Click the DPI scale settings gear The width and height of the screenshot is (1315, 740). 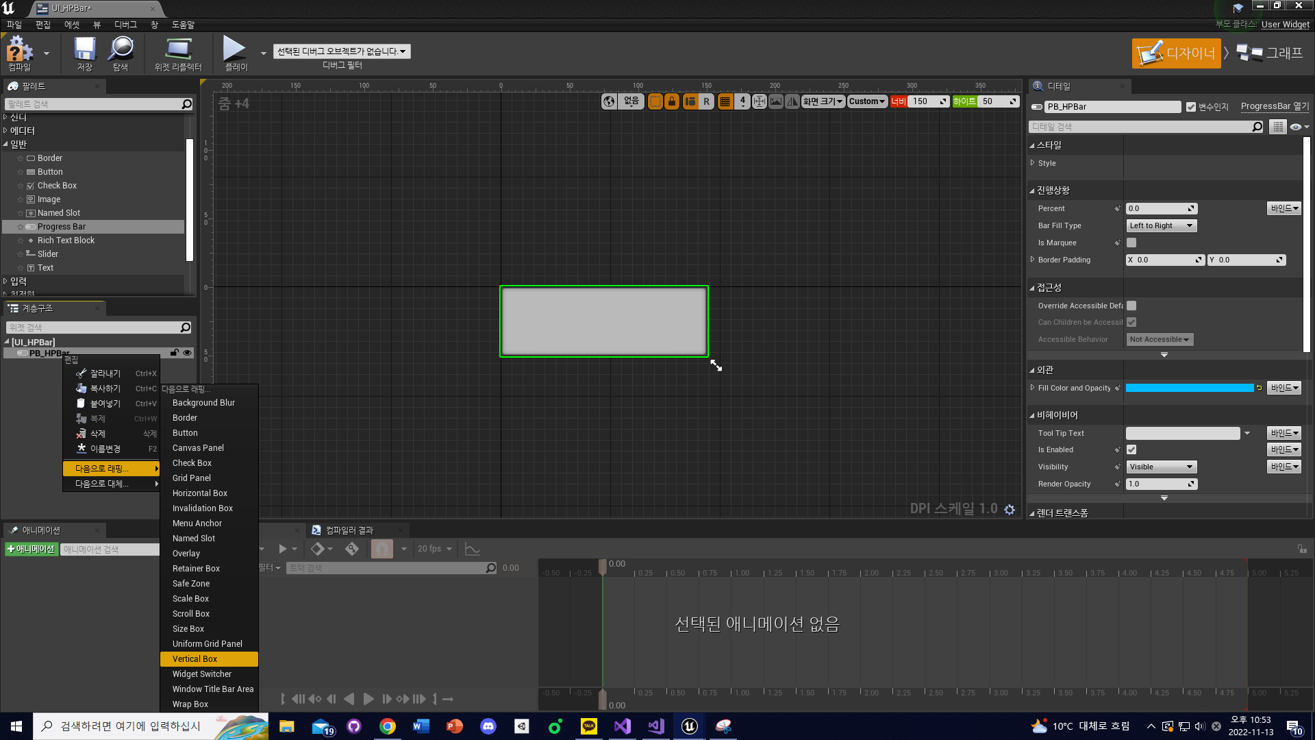click(1010, 509)
